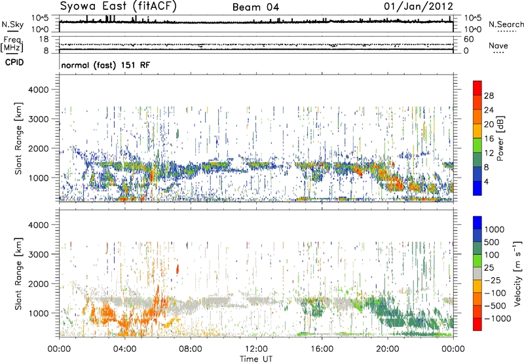The width and height of the screenshot is (524, 363).
Task: Click the '1000' range tick in velocity panel
Action: pyautogui.click(x=38, y=313)
